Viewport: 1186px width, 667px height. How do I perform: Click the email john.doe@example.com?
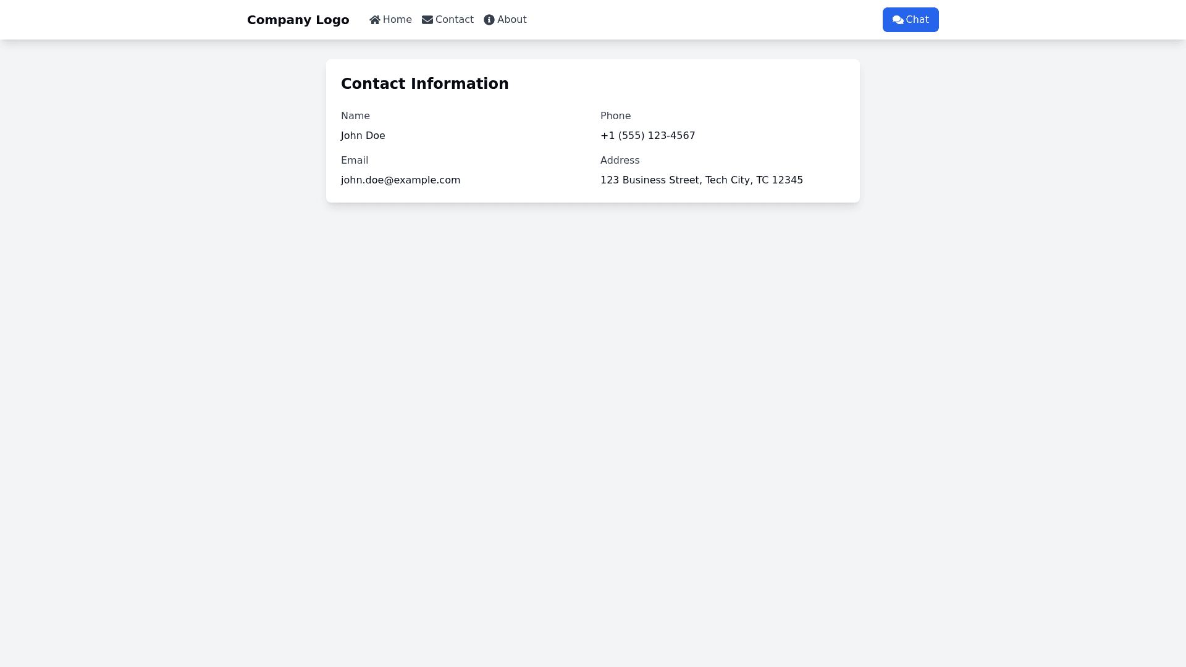[400, 180]
